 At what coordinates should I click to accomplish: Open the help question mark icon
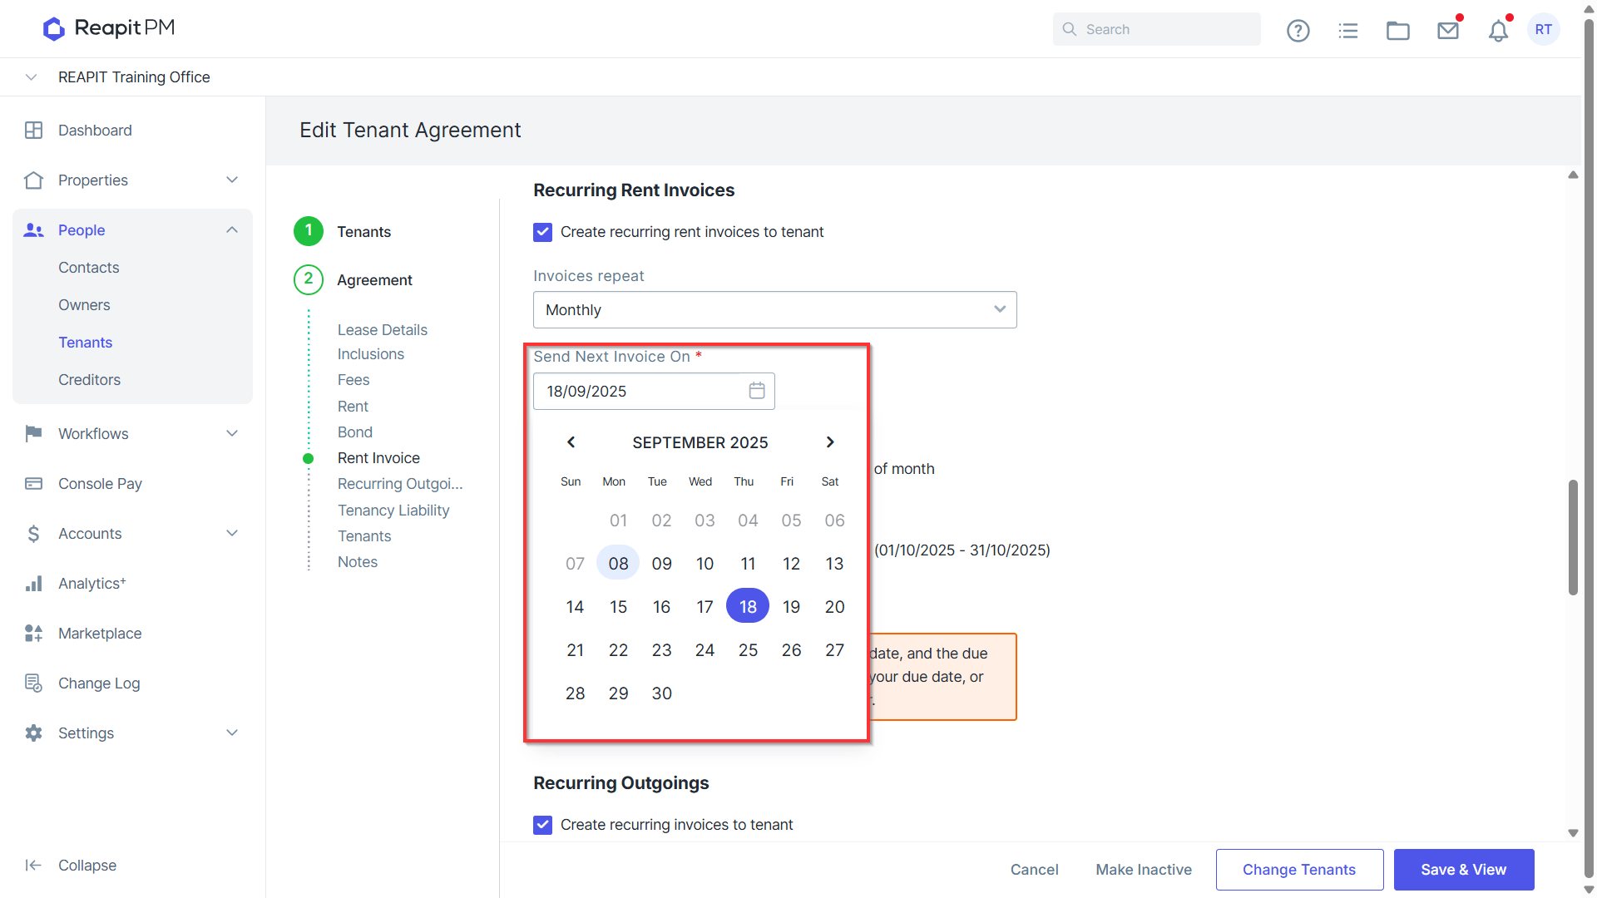(x=1298, y=30)
